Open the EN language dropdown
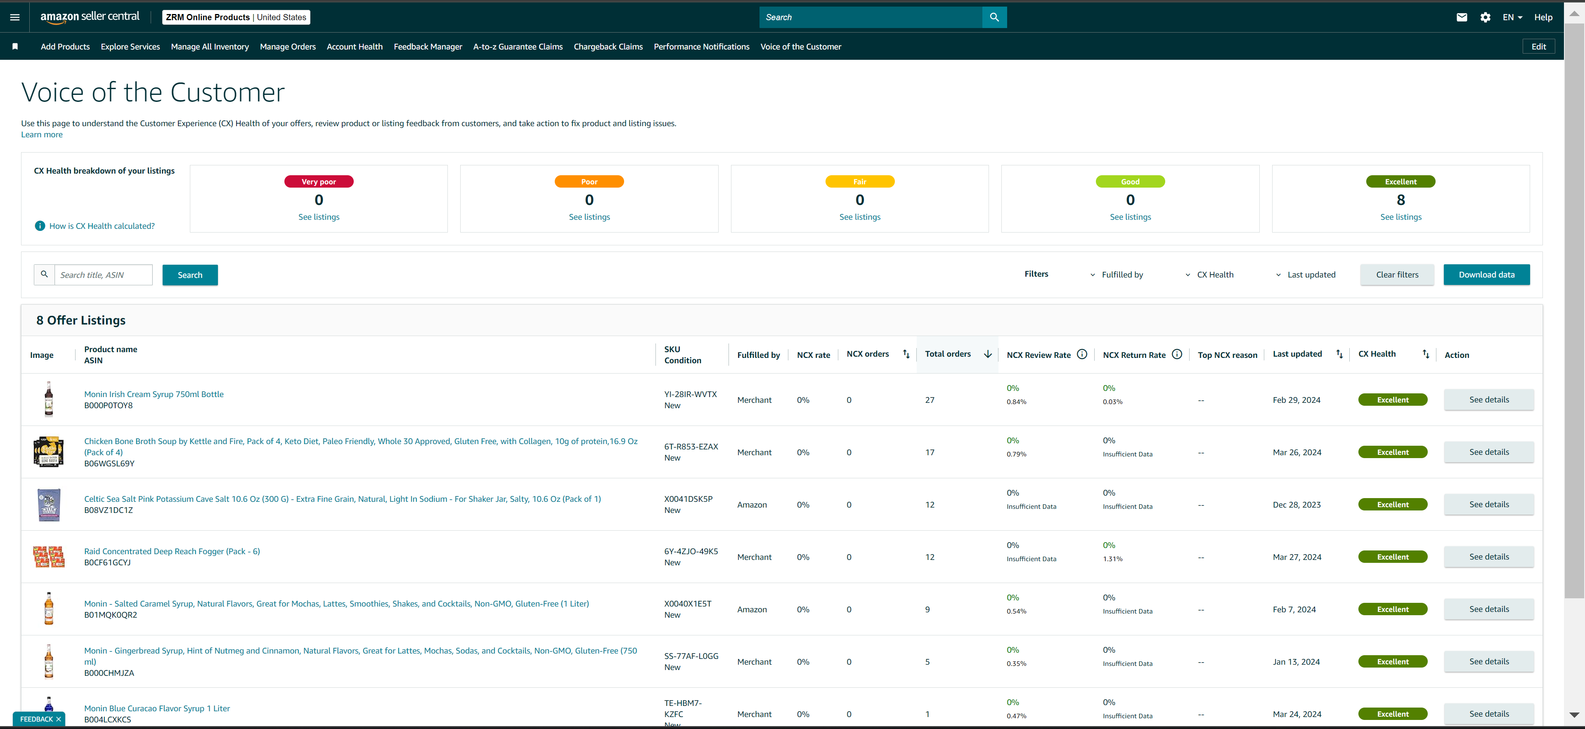 [1512, 17]
